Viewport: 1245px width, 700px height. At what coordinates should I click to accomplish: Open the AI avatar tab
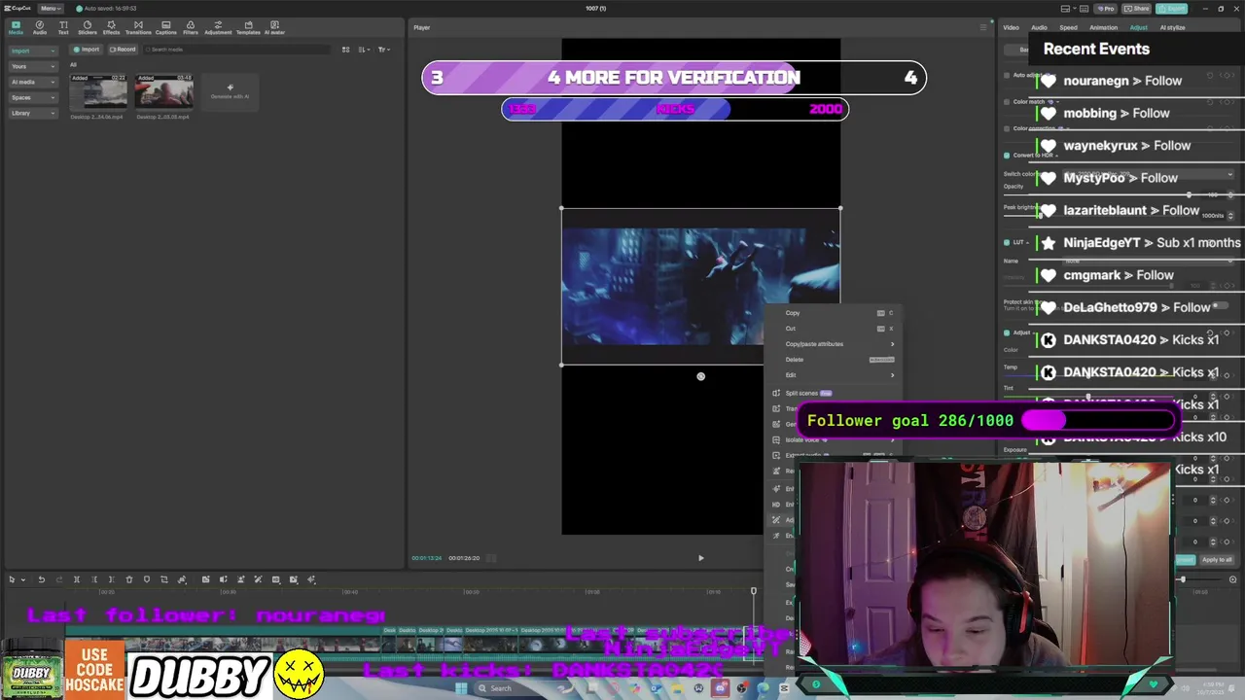274,27
